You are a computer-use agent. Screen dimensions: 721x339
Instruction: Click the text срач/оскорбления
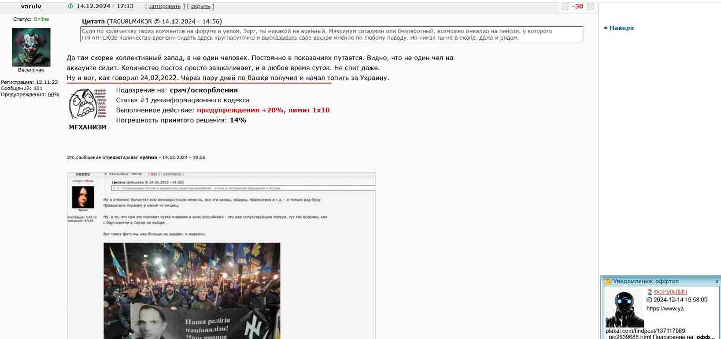[x=204, y=90]
